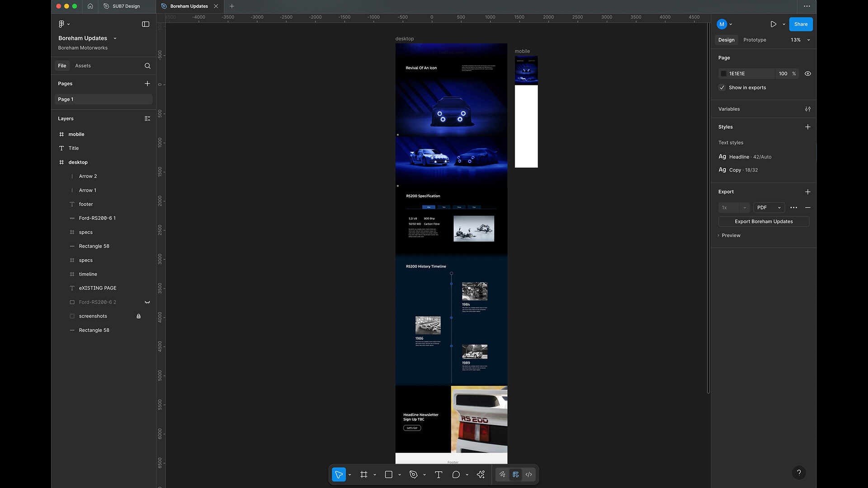Select the Text tool
The image size is (868, 488).
[x=438, y=474]
